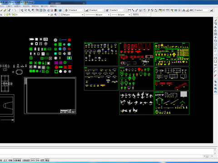Click the Zoom Realtime magnifier icon
Image resolution: width=218 pixels, height=163 pixels.
point(25,10)
